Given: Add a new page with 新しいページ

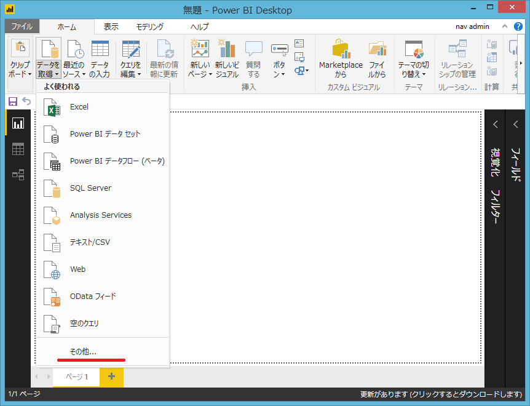Looking at the screenshot, I should pos(200,58).
